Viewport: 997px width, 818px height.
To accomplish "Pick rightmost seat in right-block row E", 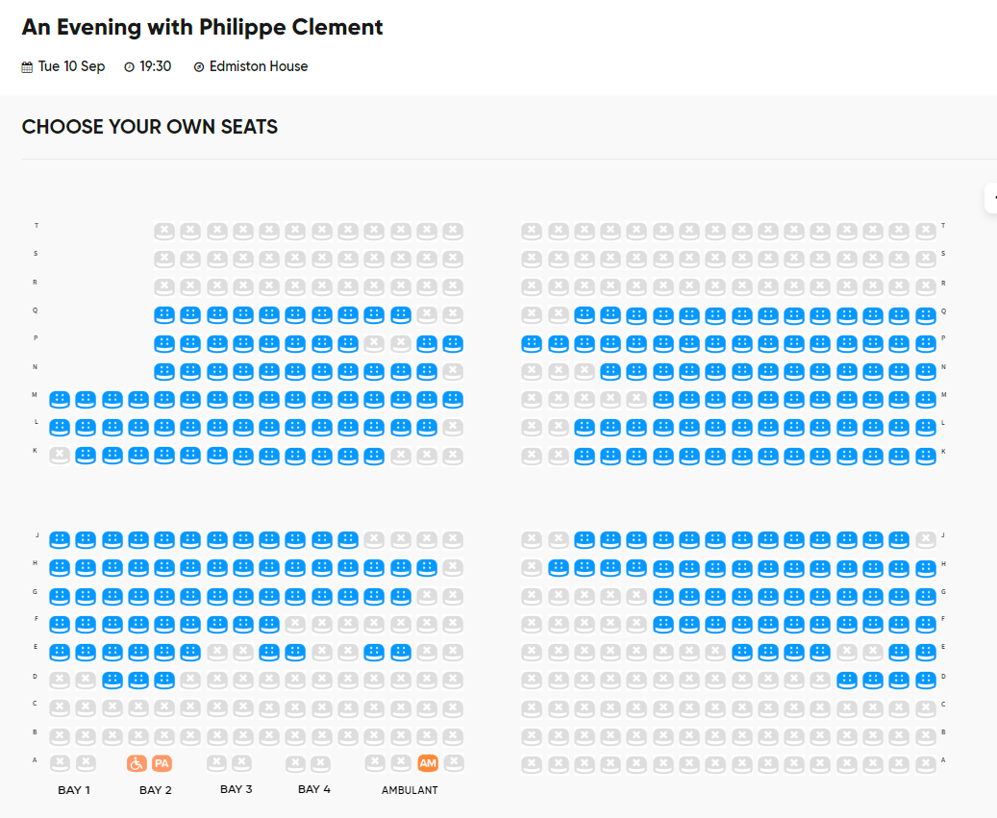I will (926, 652).
